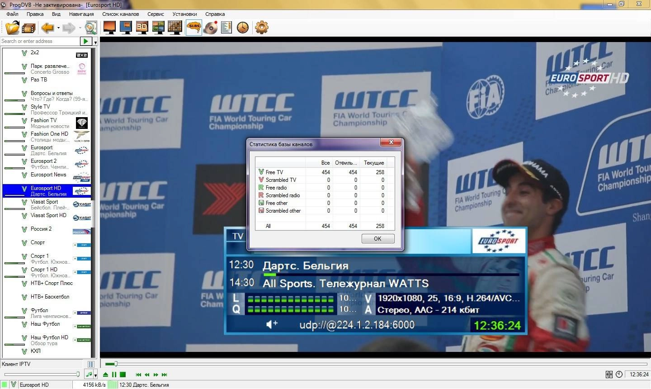This screenshot has width=651, height=389.
Task: Open the Справка menu
Action: (x=215, y=14)
